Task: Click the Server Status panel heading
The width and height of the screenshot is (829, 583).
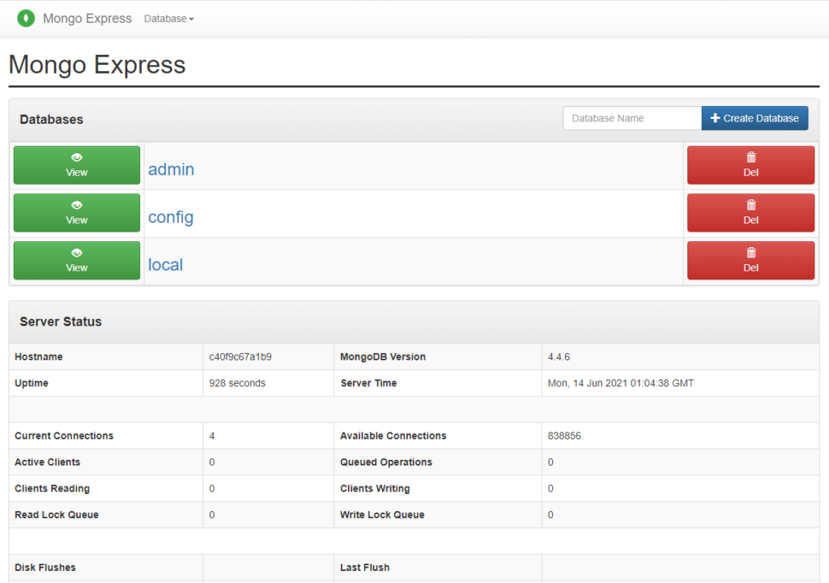Action: (61, 321)
